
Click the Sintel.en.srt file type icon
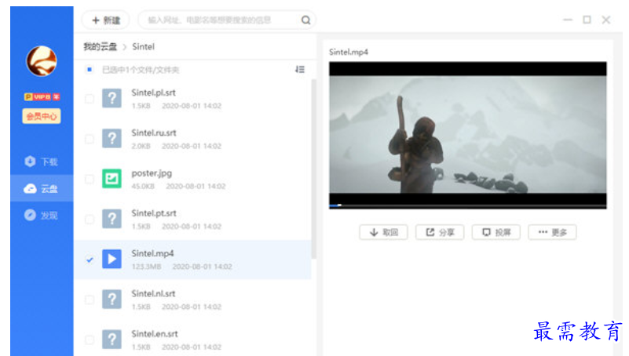(112, 340)
